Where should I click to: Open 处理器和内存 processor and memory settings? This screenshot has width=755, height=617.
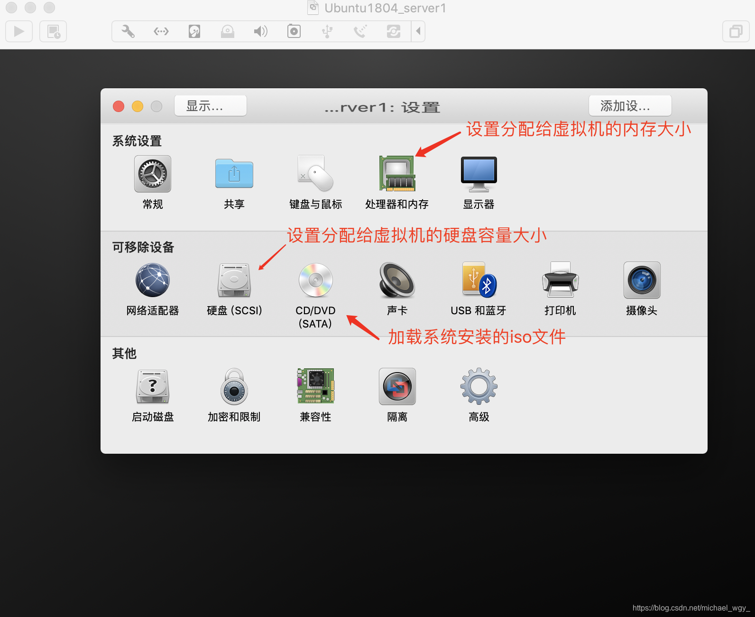click(397, 183)
